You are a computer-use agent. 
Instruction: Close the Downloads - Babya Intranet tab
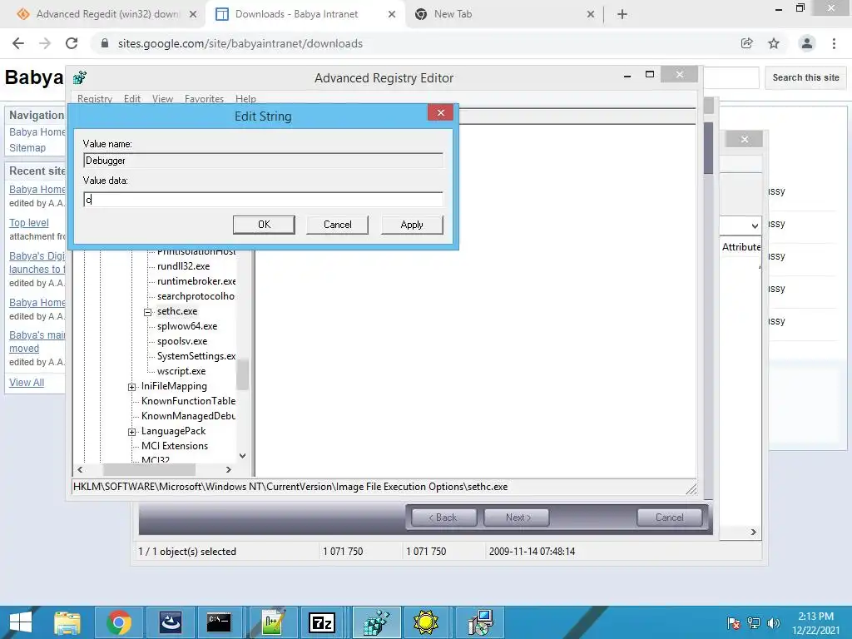pos(392,15)
